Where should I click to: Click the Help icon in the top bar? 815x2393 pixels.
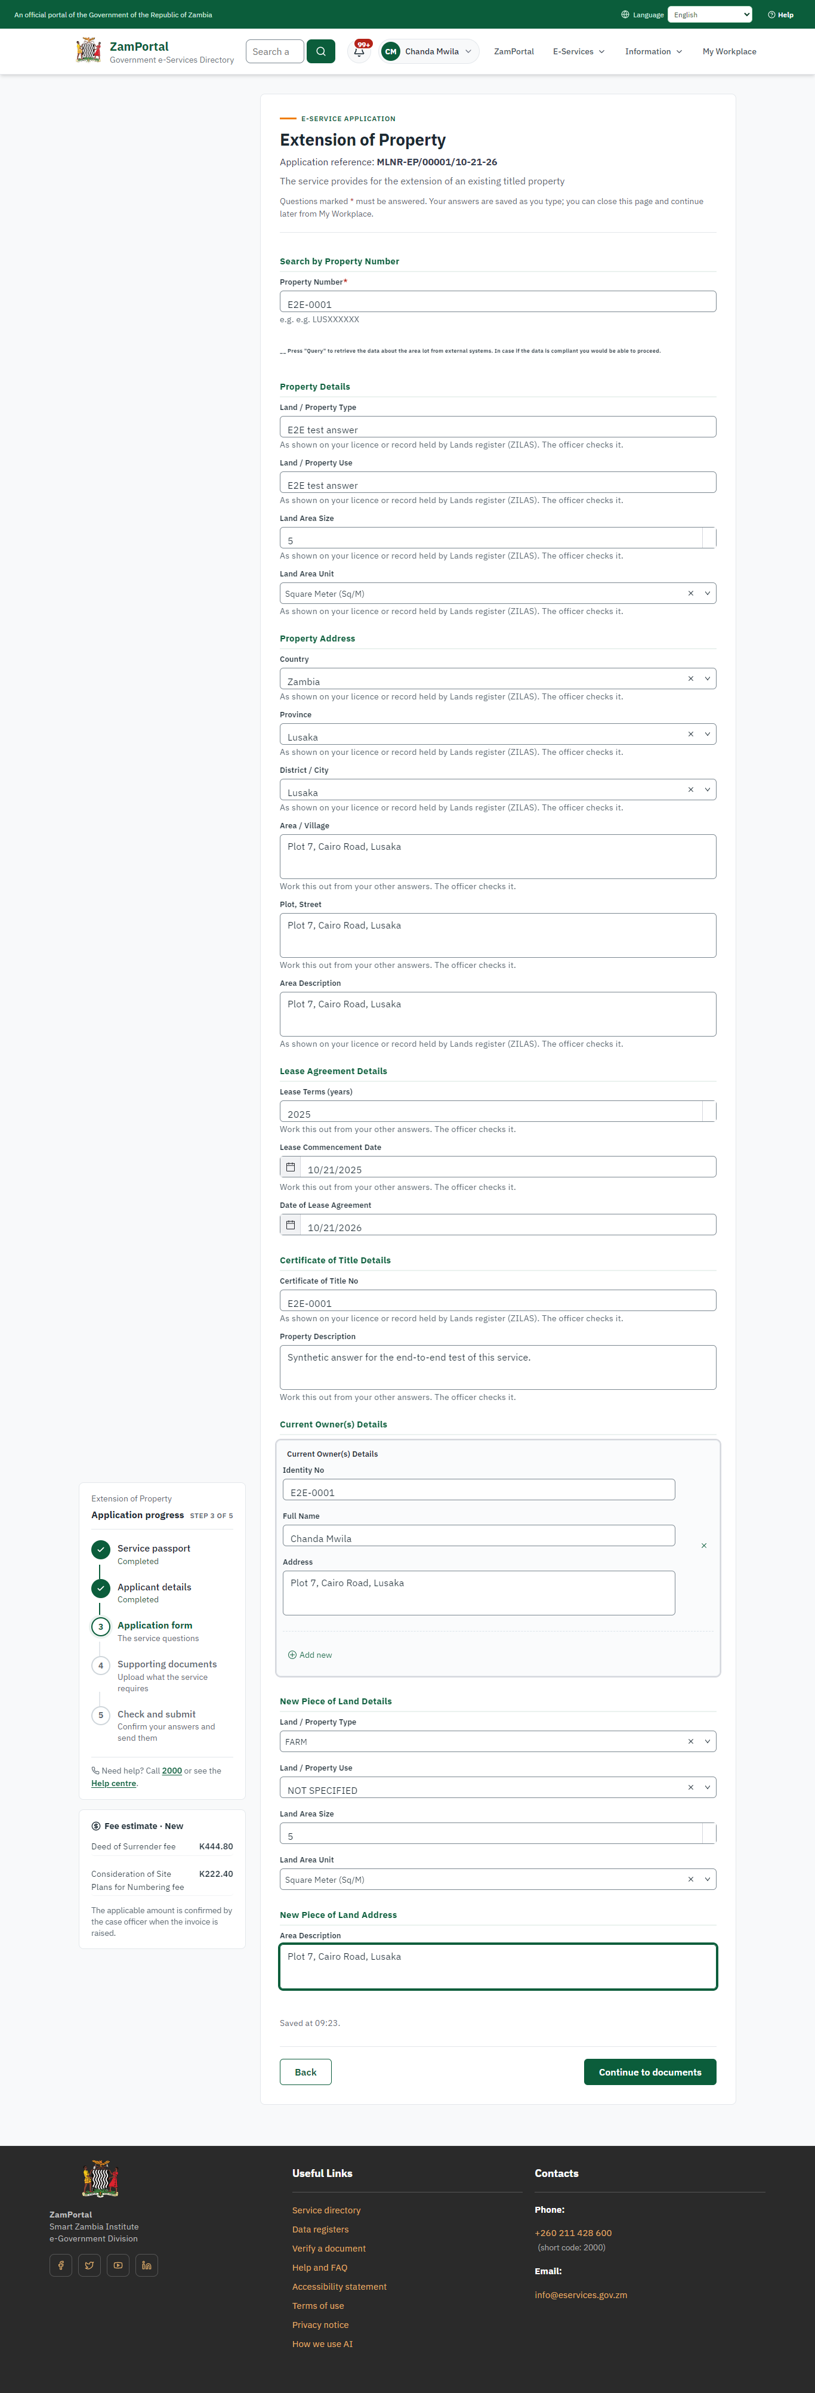tap(771, 15)
